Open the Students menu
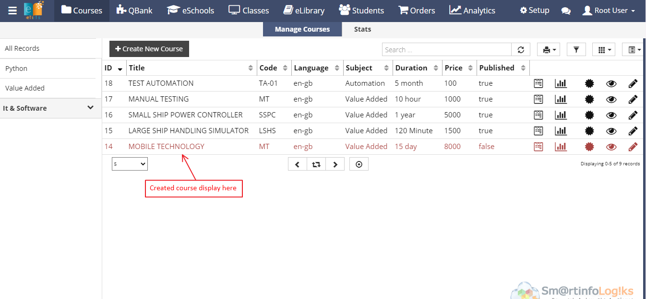The width and height of the screenshot is (646, 299). click(x=361, y=11)
